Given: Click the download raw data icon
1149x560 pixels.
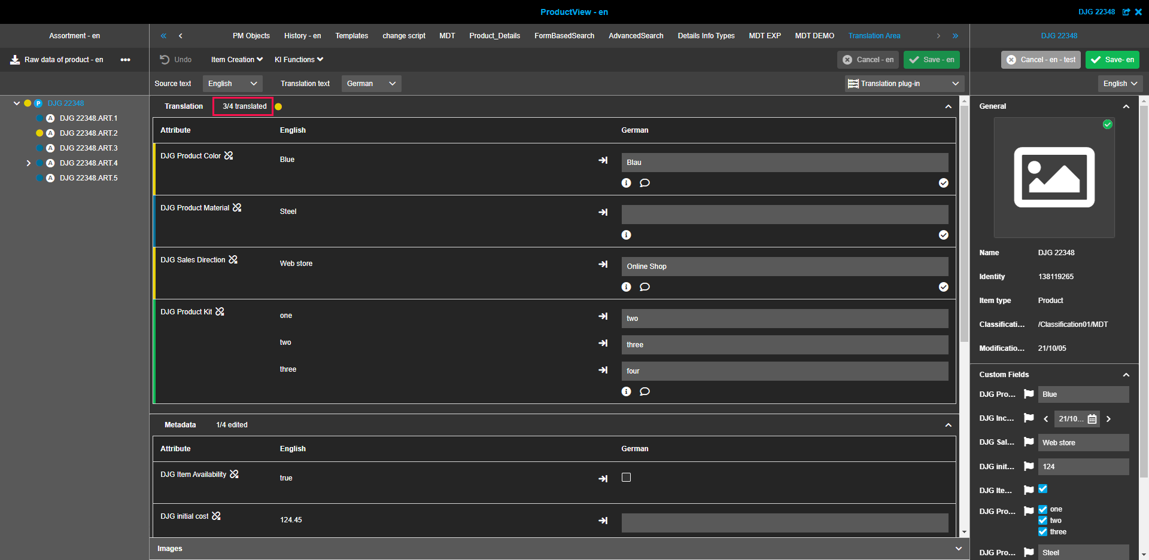Looking at the screenshot, I should pyautogui.click(x=15, y=60).
